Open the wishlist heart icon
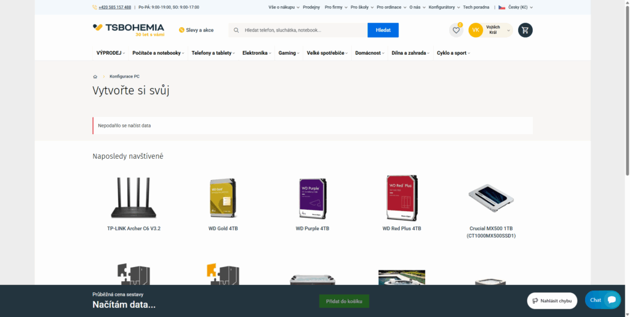Image resolution: width=630 pixels, height=317 pixels. (456, 30)
